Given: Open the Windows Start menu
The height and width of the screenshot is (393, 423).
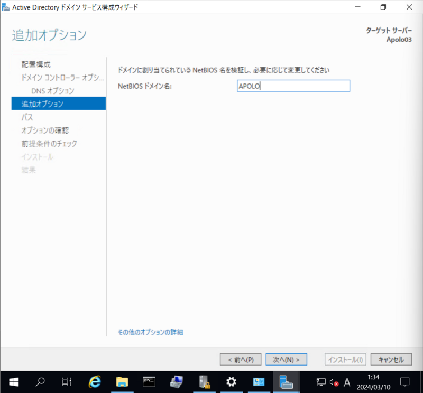Looking at the screenshot, I should (x=14, y=382).
